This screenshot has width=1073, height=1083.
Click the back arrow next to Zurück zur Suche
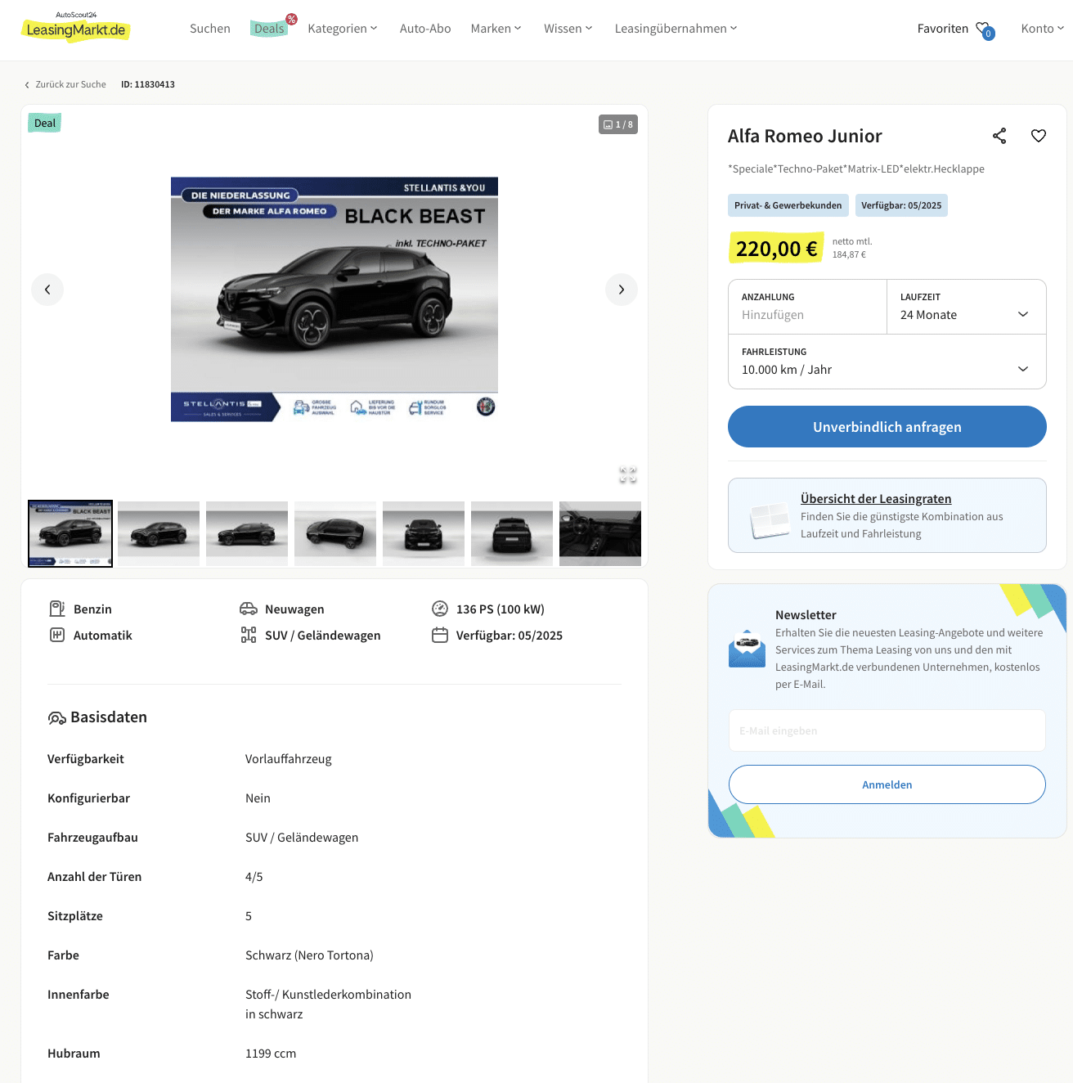pos(27,84)
